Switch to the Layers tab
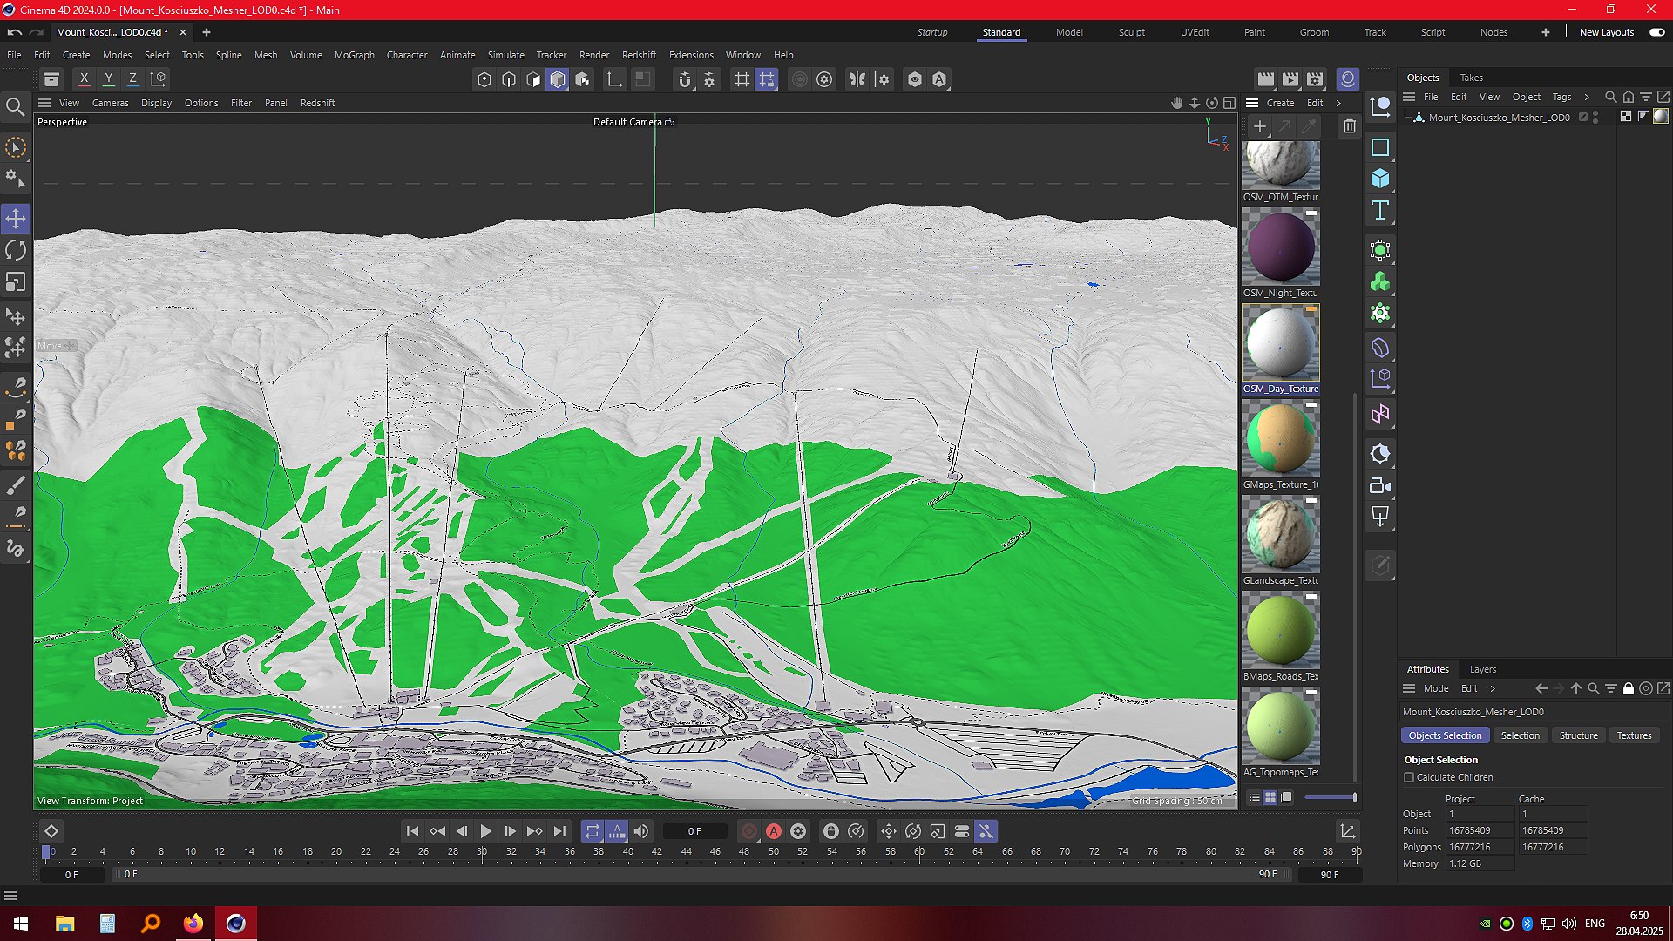This screenshot has height=941, width=1673. click(1482, 669)
